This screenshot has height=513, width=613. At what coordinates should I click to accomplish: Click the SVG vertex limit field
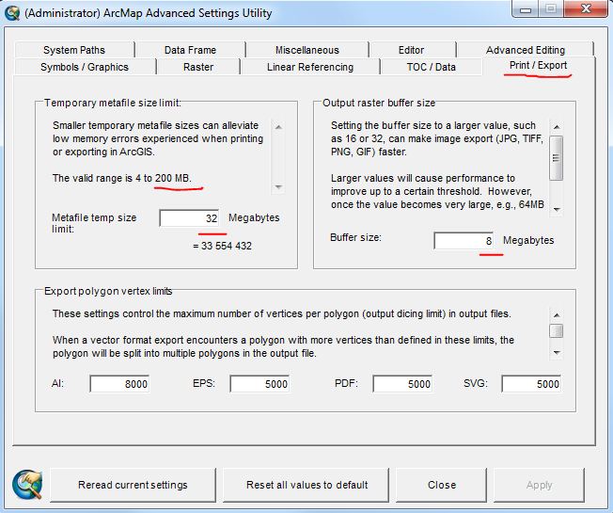531,384
